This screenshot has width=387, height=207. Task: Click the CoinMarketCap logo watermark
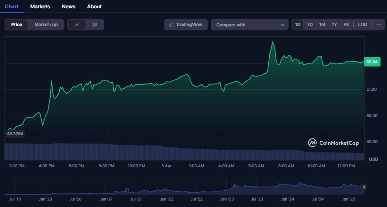click(333, 143)
